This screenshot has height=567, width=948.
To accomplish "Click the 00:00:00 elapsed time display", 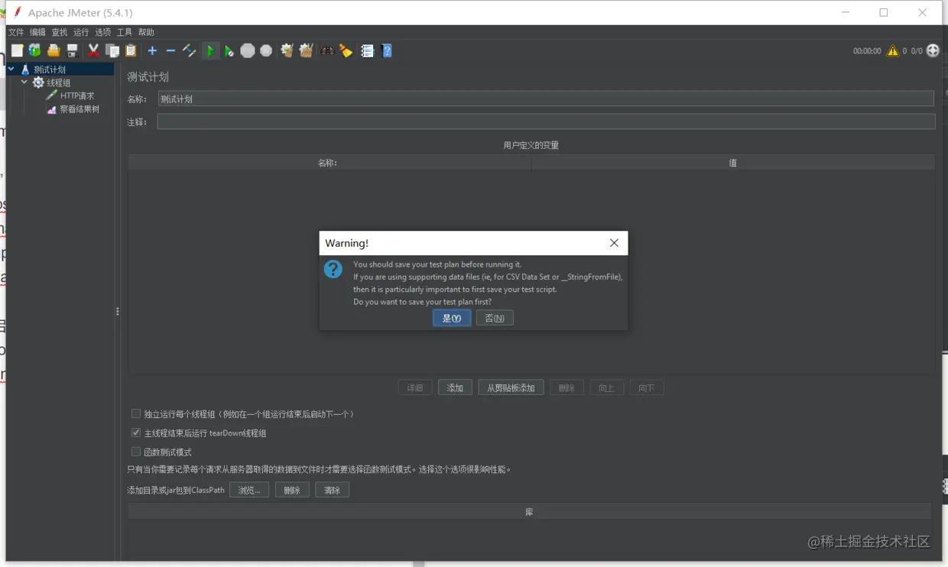I will [x=867, y=51].
